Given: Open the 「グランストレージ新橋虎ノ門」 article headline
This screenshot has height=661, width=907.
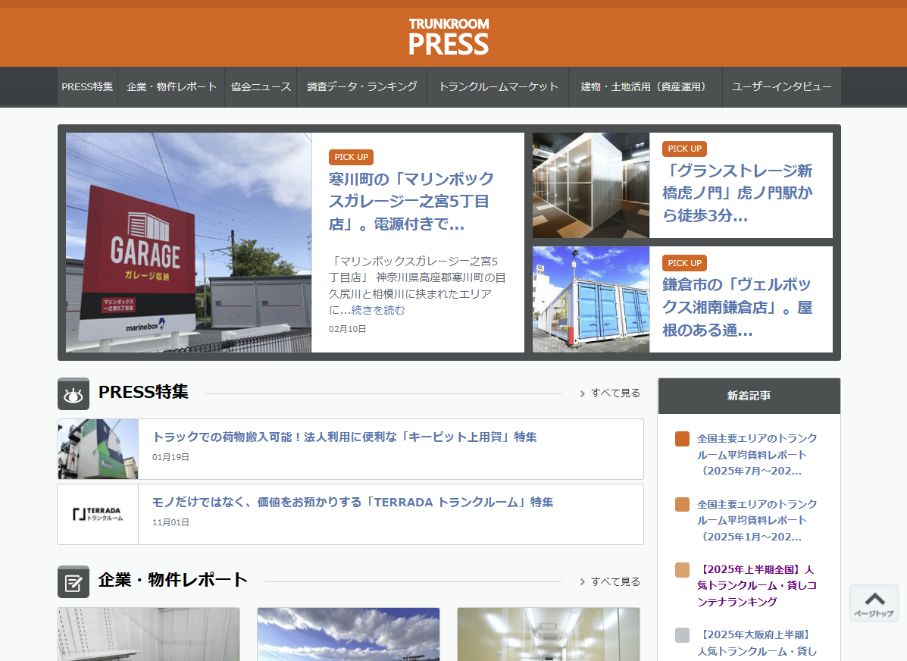Looking at the screenshot, I should click(737, 193).
